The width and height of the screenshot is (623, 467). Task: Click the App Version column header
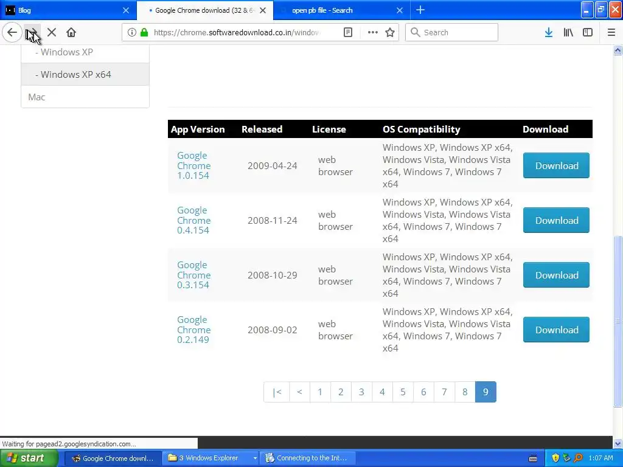(198, 129)
